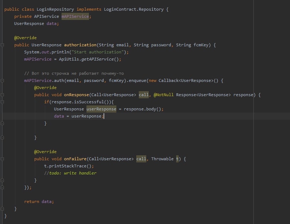
Task: Click the auth call on mAPIService
Action: 59,80
